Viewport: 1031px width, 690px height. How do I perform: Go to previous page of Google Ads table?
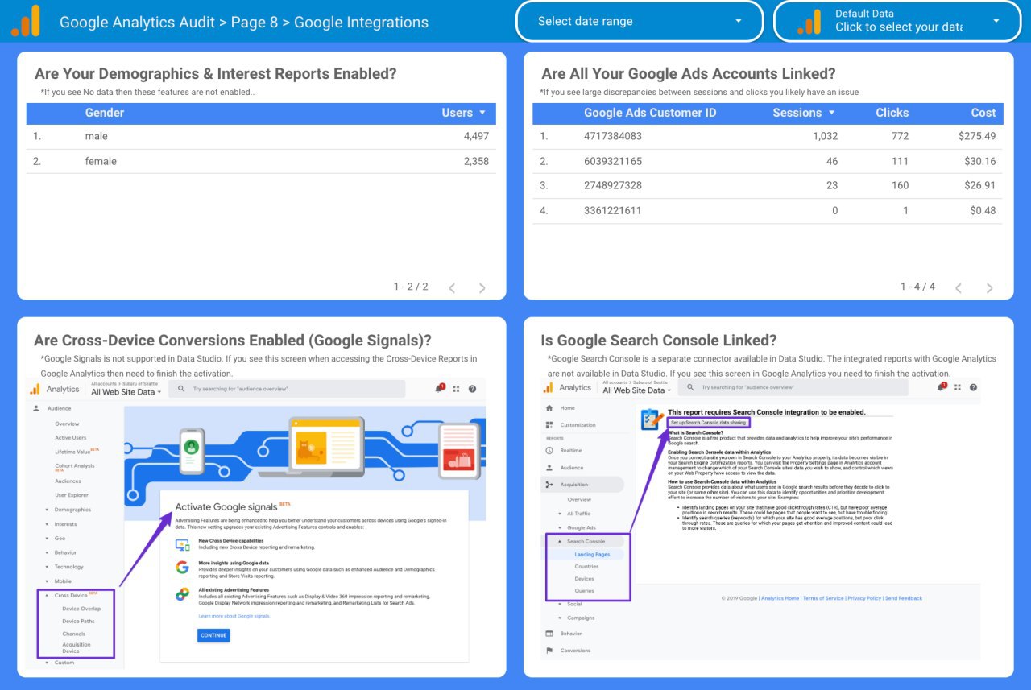point(959,287)
